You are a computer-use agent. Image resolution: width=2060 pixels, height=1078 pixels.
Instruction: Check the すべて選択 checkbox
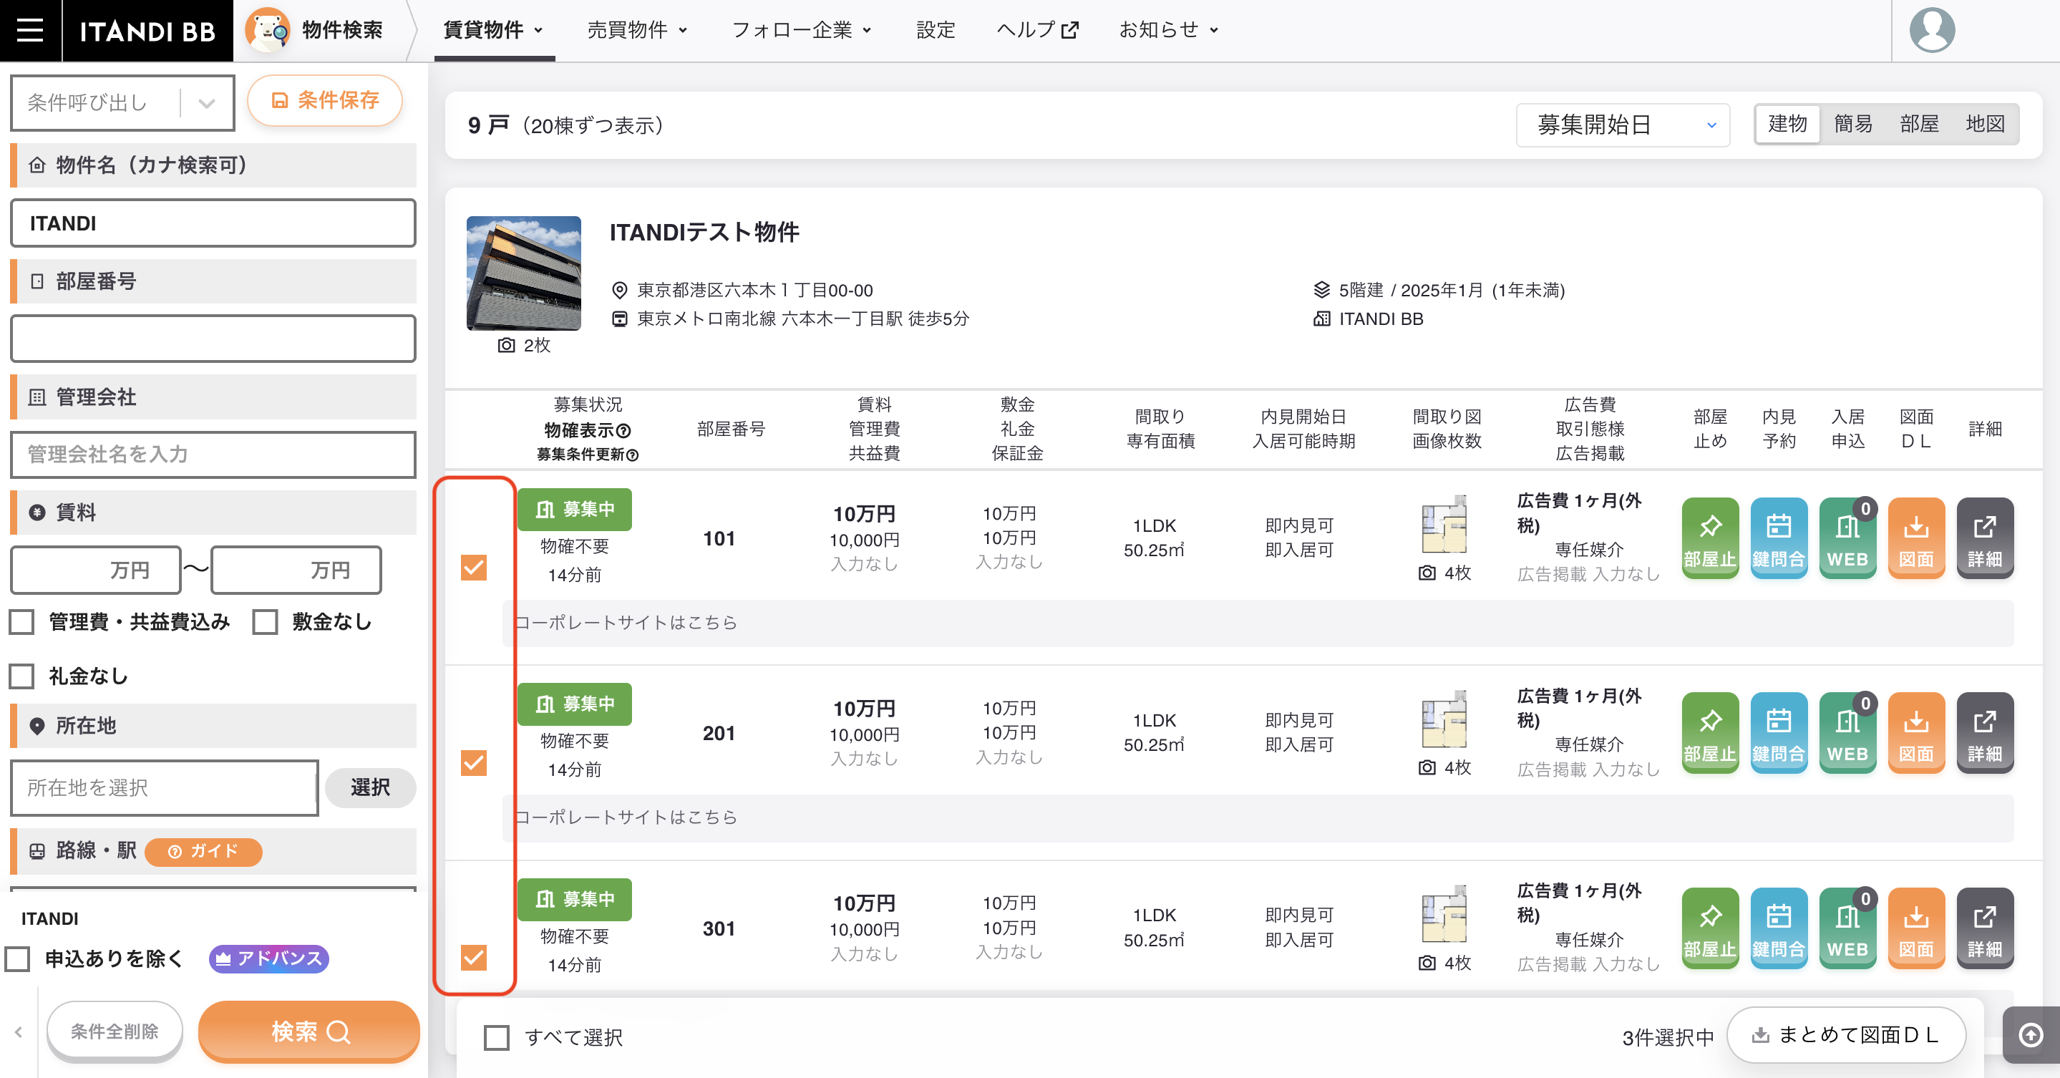497,1038
